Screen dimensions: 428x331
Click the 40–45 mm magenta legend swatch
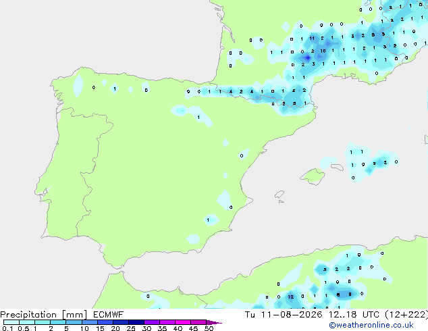[x=183, y=322]
